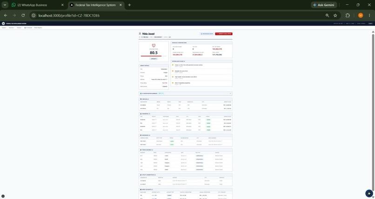The height and width of the screenshot is (199, 375).
Task: Click the fourth alert's yellow marker
Action: [x=173, y=83]
